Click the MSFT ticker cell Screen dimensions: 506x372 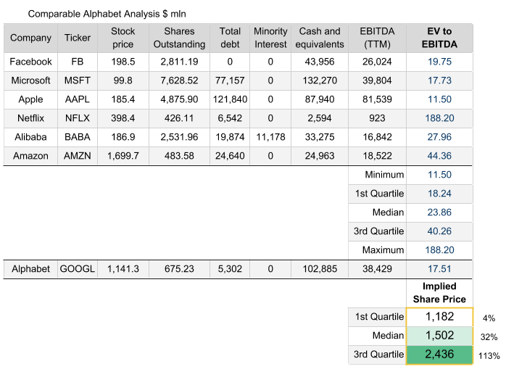click(x=78, y=80)
